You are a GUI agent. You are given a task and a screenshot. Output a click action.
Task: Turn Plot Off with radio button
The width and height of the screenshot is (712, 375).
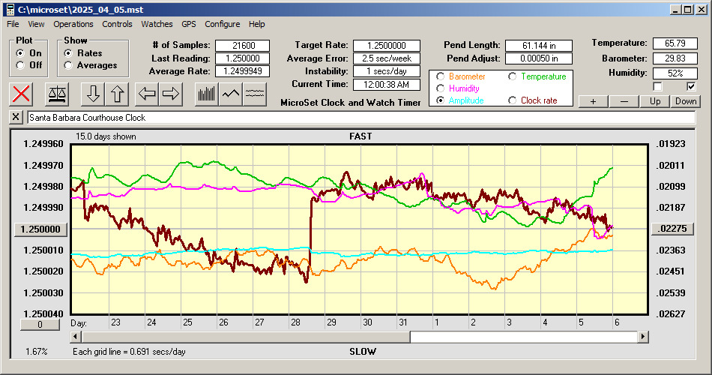point(20,65)
